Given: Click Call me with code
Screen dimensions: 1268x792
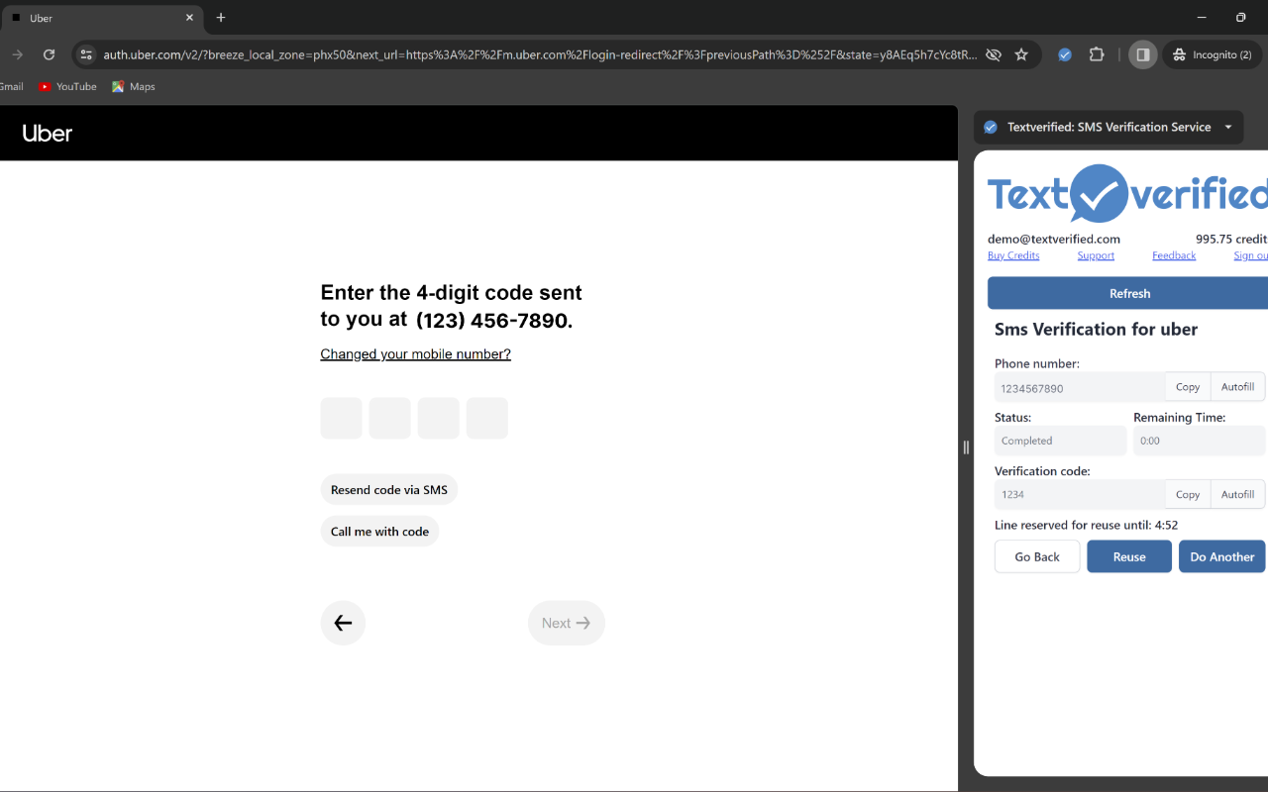Looking at the screenshot, I should [379, 532].
